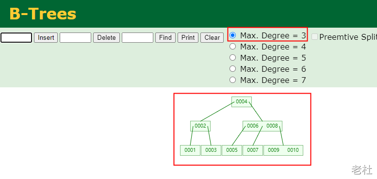Click the Print button
The width and height of the screenshot is (377, 179).
point(188,38)
